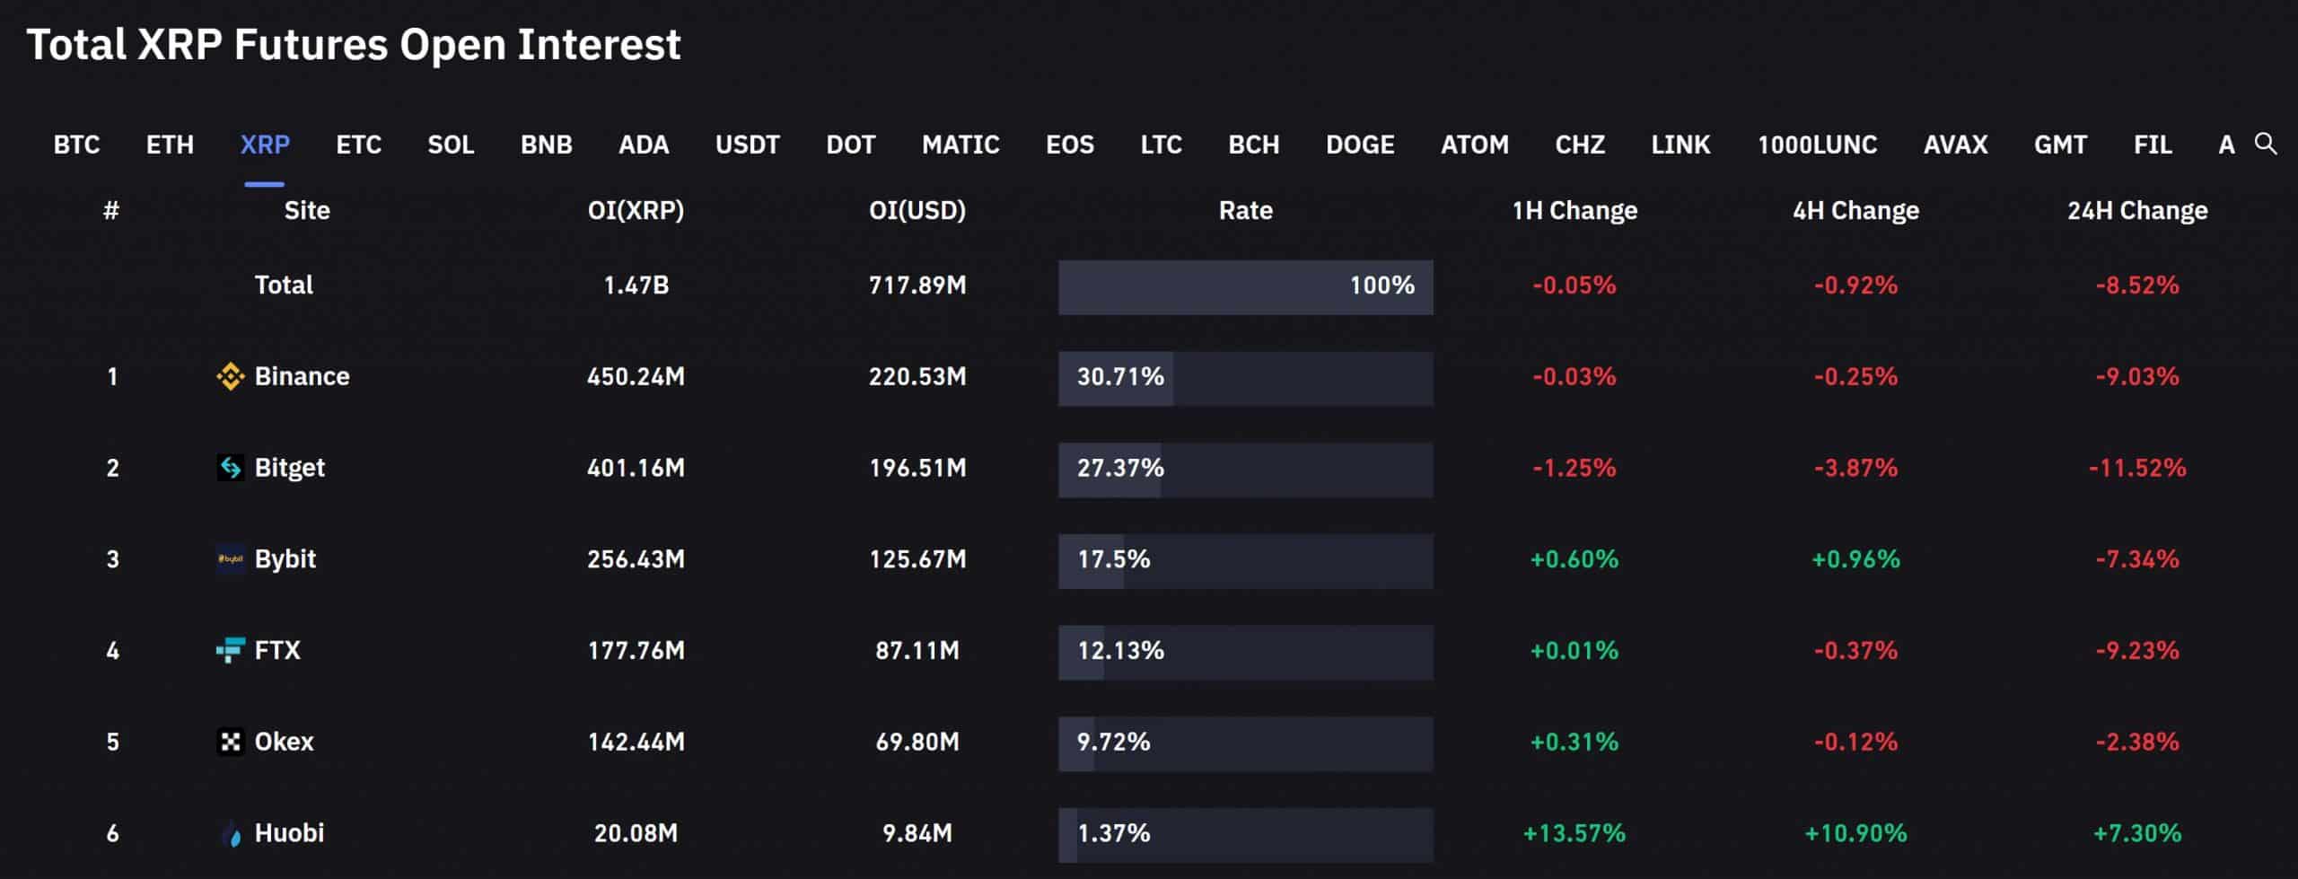Click the Total XRP Futures Open Interest title

coord(354,44)
